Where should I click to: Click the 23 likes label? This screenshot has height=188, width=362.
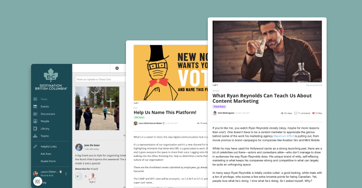[x=319, y=113]
